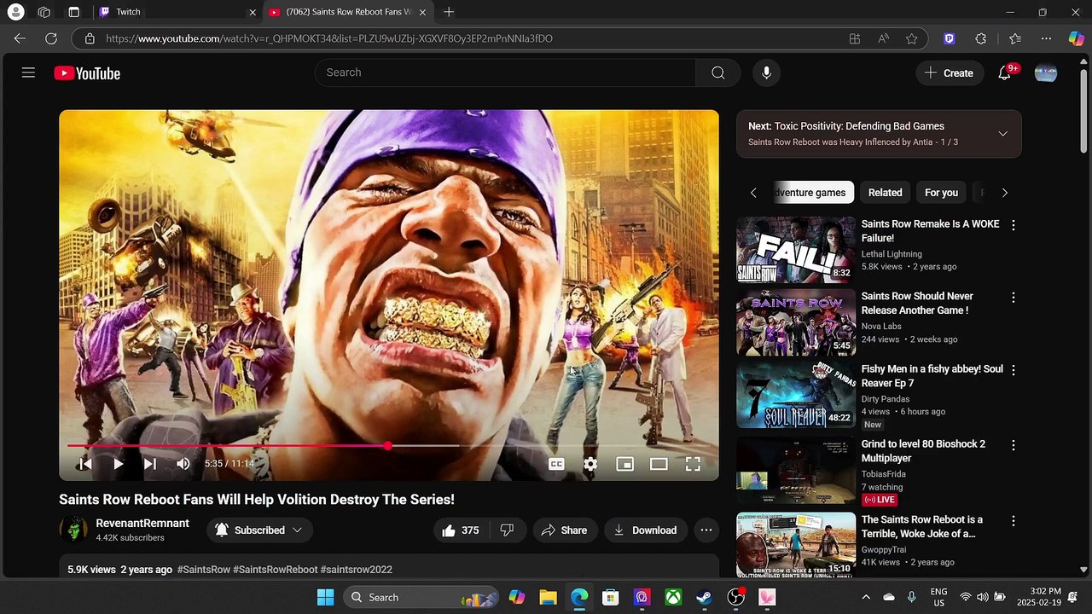This screenshot has width=1092, height=614.
Task: Refresh the page
Action: 51,38
